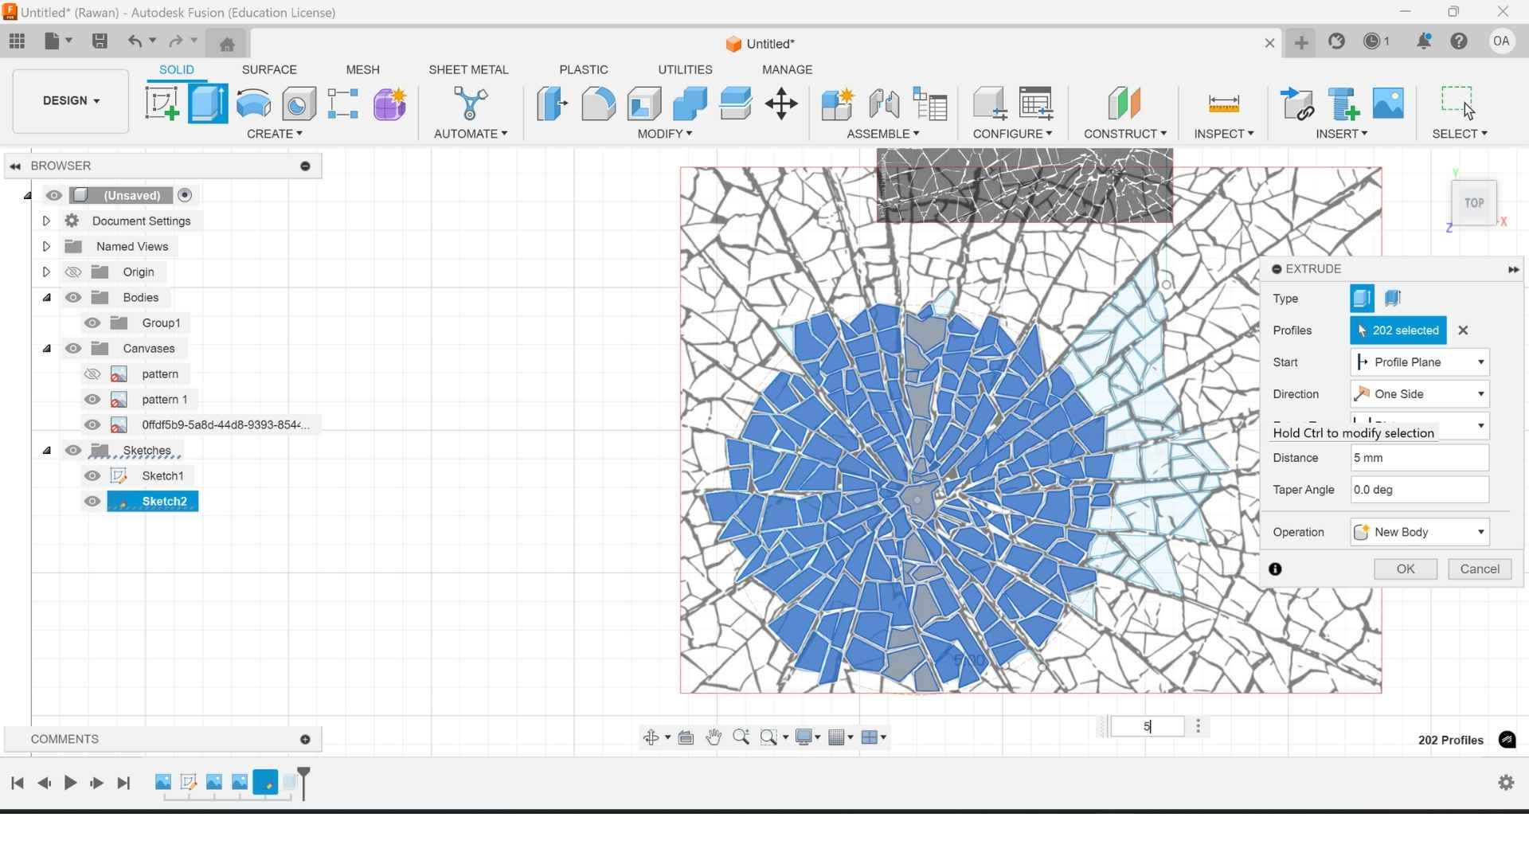Click OK in the Extrude dialog
The image size is (1529, 860).
(1406, 569)
